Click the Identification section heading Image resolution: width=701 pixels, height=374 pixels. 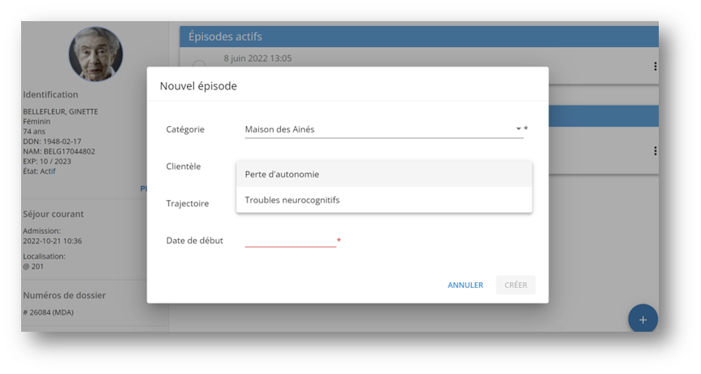pos(50,94)
